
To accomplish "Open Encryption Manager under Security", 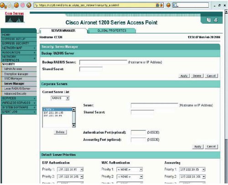I will click(19, 74).
